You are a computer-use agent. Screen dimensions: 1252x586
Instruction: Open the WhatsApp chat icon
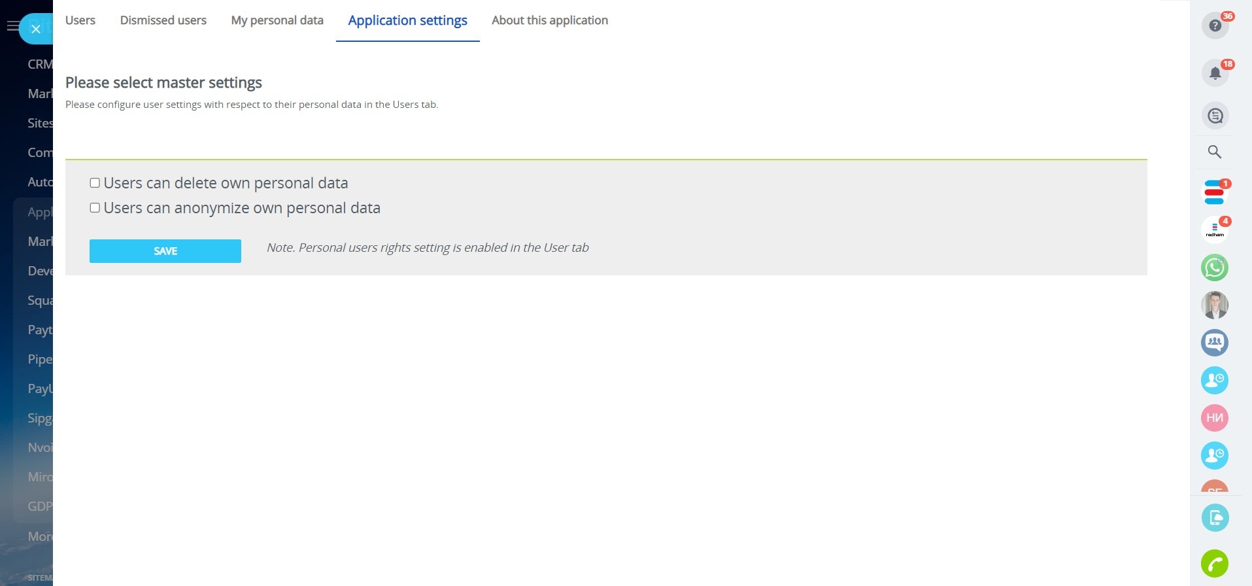click(x=1215, y=267)
